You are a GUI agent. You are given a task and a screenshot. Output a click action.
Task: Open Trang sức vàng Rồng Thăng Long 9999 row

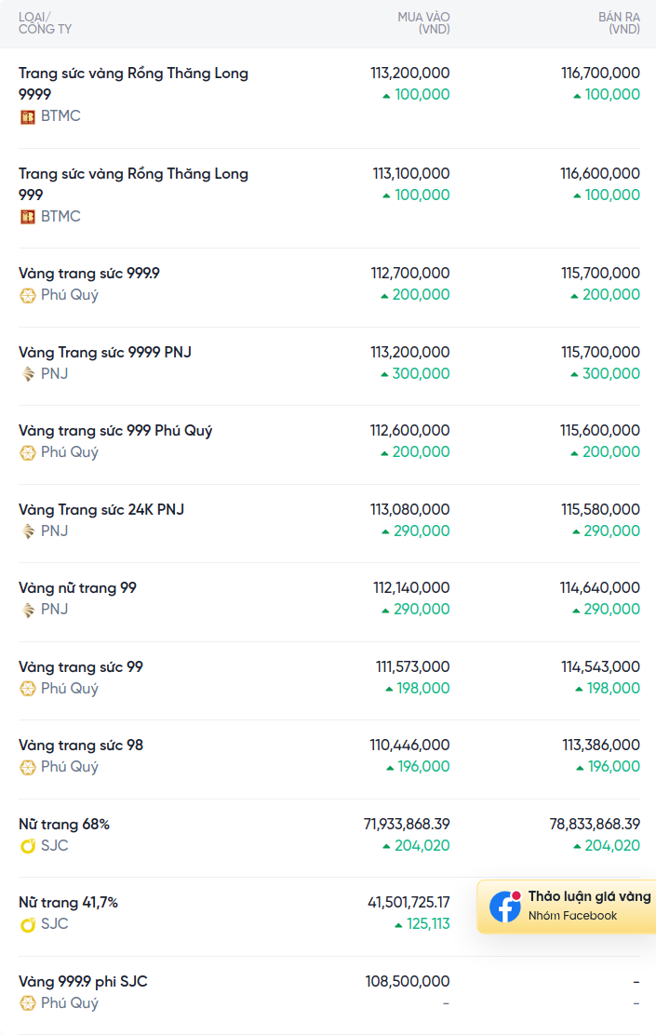(329, 99)
